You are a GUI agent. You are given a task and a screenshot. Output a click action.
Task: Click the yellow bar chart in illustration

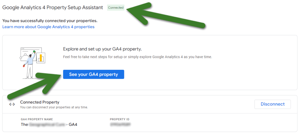tap(41, 57)
